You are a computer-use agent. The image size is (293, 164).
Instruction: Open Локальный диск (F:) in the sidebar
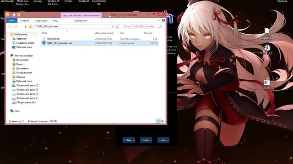(27, 98)
